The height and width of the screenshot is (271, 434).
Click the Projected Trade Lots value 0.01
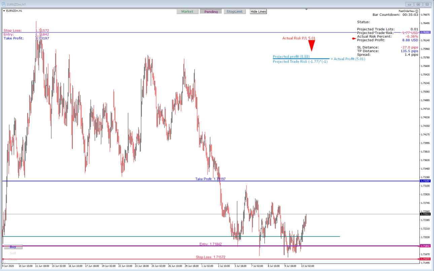[414, 29]
